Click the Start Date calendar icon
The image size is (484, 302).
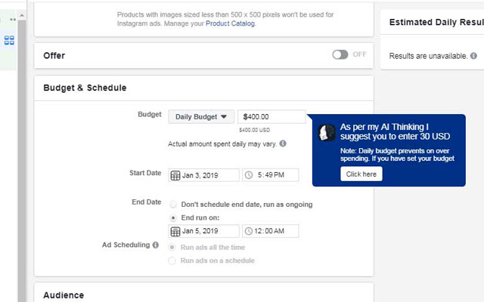[175, 175]
